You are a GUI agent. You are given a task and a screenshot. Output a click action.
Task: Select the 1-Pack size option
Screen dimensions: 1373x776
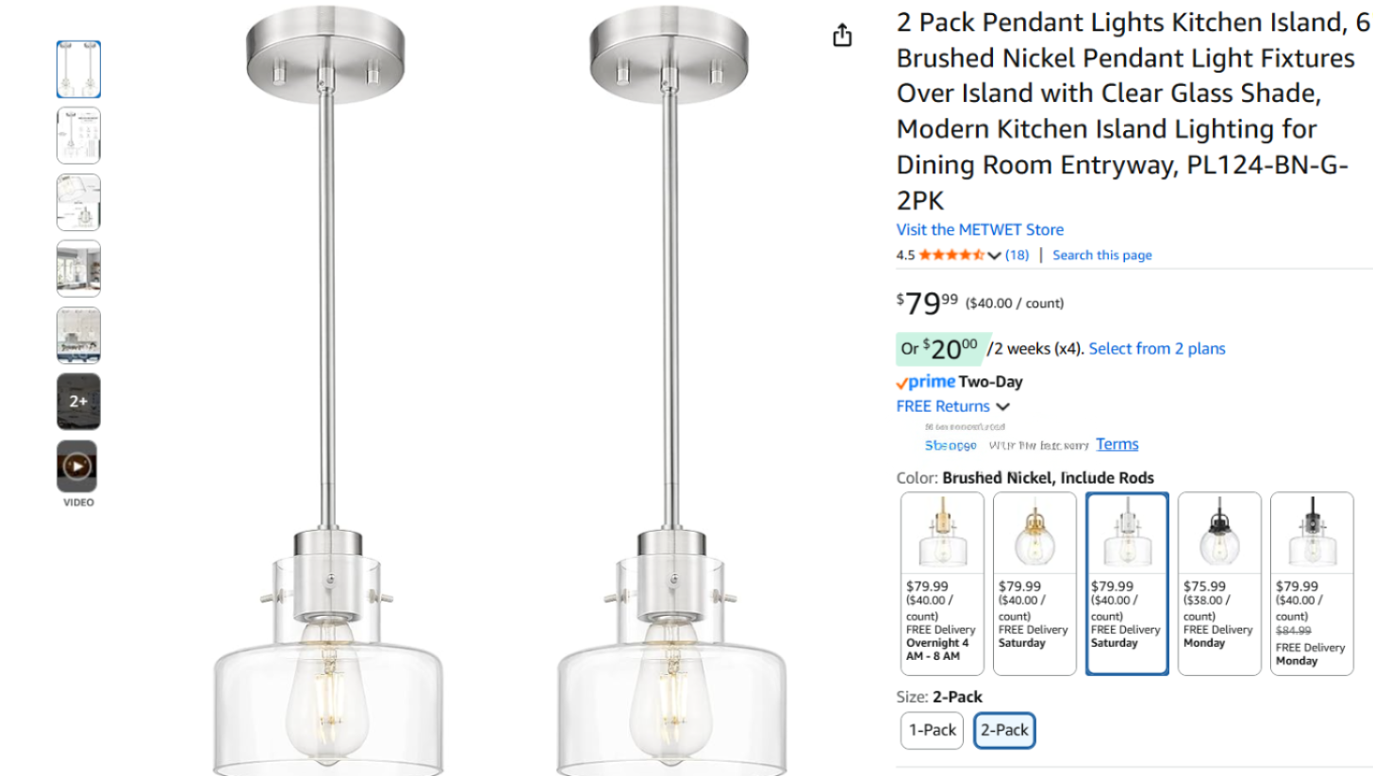932,730
